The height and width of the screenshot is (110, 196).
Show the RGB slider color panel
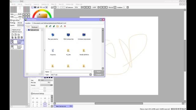(x=35, y=7)
